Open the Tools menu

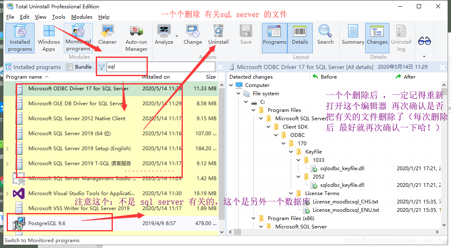(x=58, y=17)
